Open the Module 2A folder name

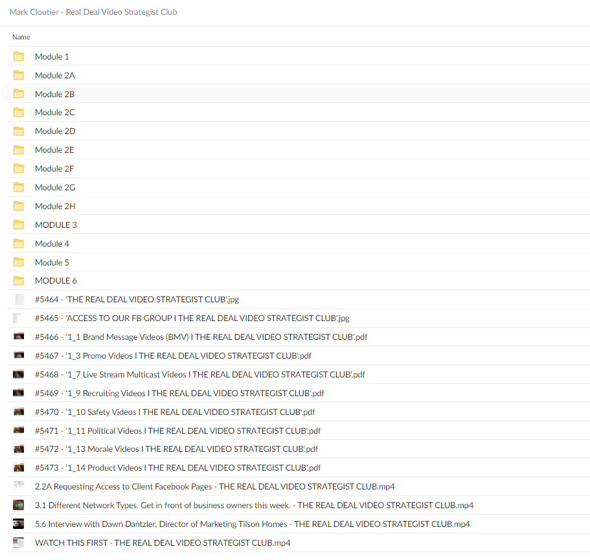pyautogui.click(x=55, y=75)
